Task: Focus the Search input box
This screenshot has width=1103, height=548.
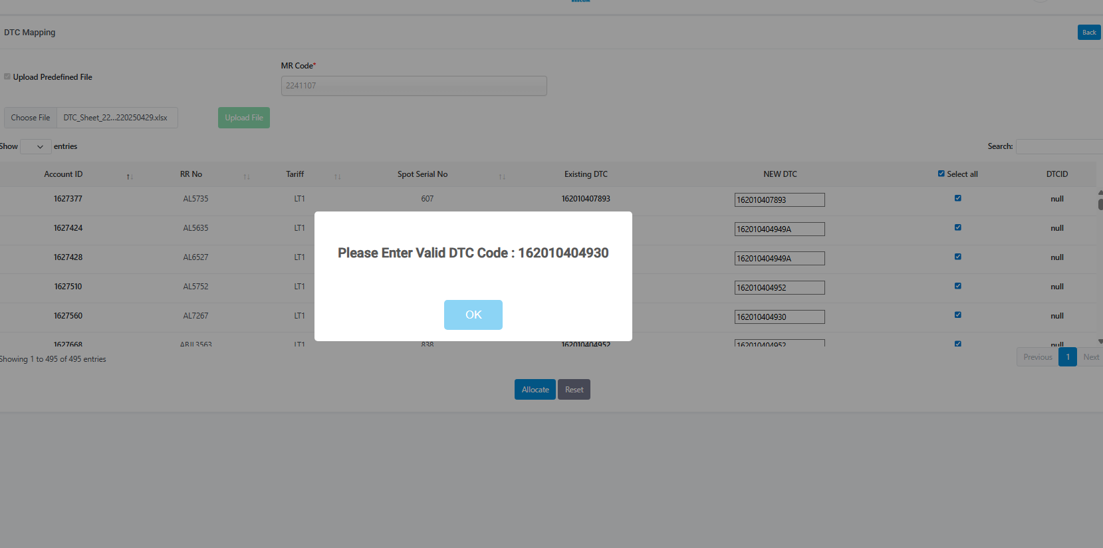Action: pos(1060,146)
